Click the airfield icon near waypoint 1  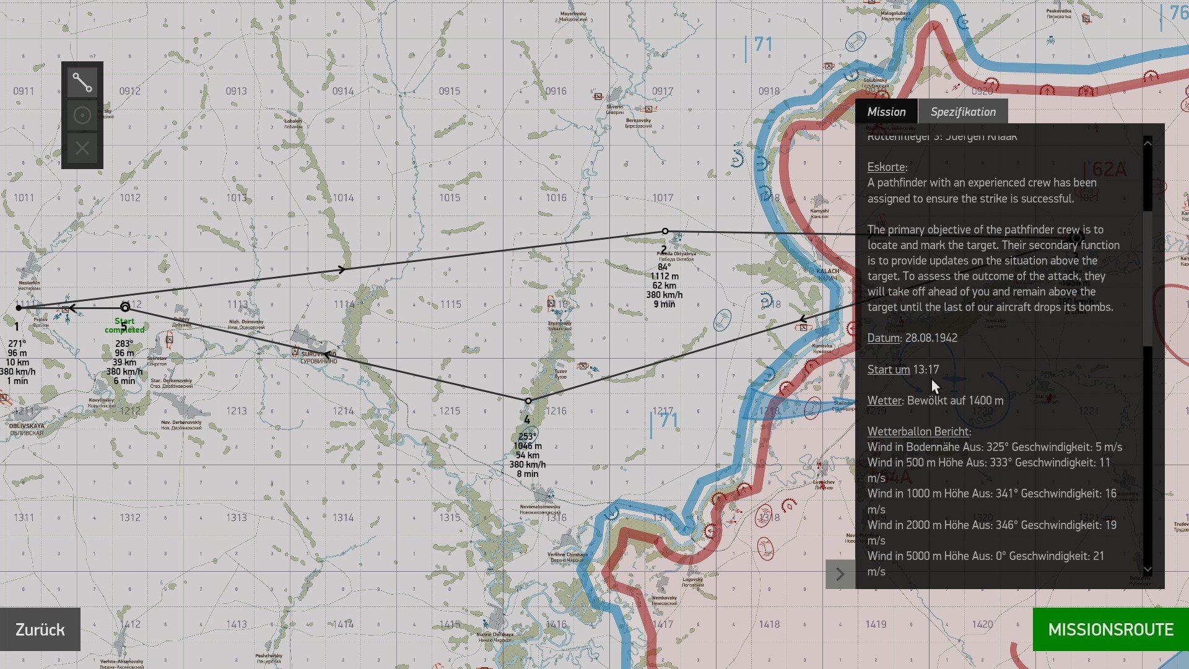coord(64,310)
